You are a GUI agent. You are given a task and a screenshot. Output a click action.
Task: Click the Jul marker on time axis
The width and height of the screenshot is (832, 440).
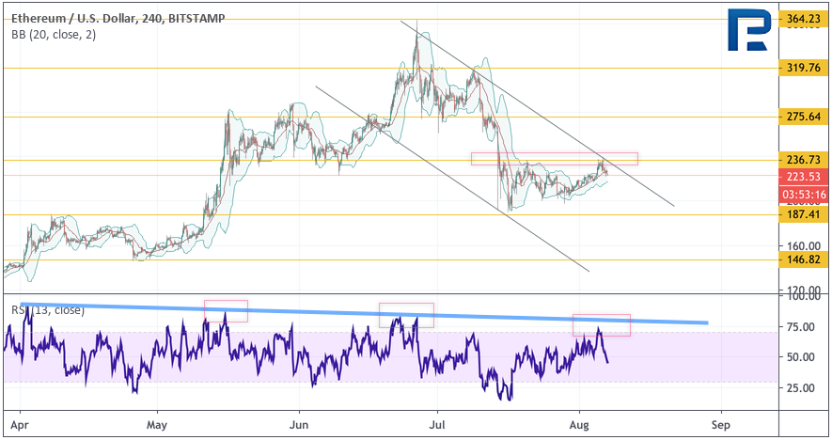[x=436, y=422]
